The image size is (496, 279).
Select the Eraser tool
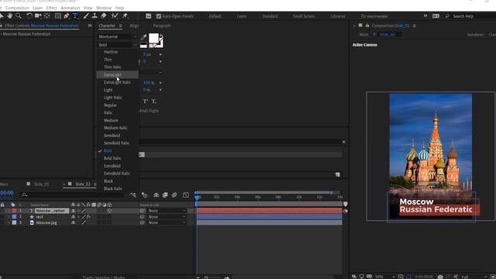coord(104,15)
